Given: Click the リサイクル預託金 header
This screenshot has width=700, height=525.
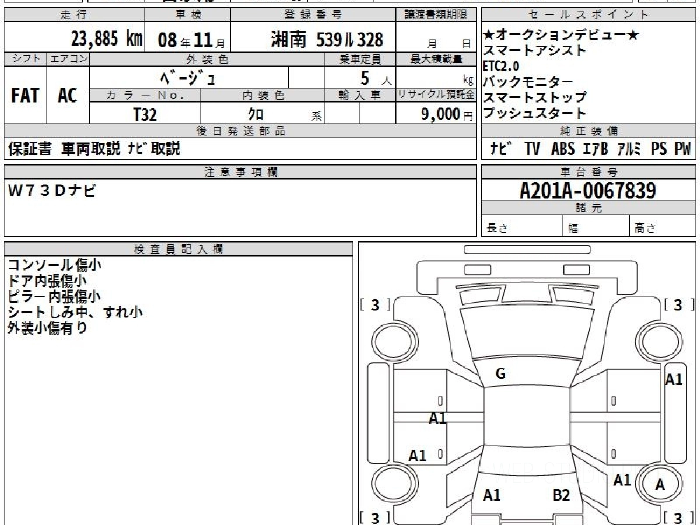Looking at the screenshot, I should 436,95.
